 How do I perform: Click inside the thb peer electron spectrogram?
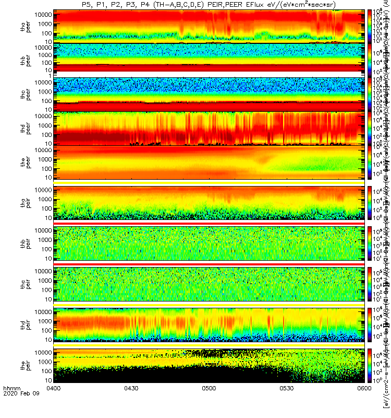tap(209, 60)
